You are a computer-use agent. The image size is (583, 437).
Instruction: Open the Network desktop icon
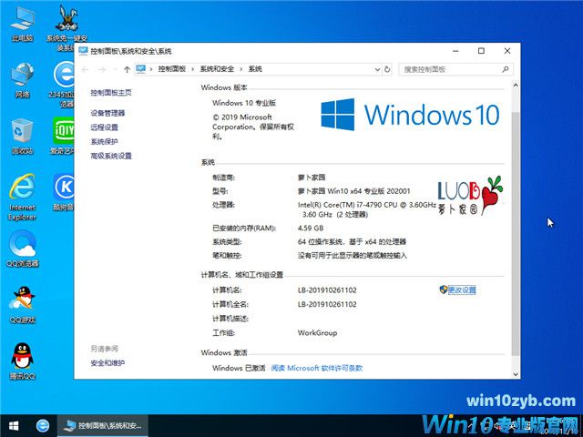click(22, 80)
